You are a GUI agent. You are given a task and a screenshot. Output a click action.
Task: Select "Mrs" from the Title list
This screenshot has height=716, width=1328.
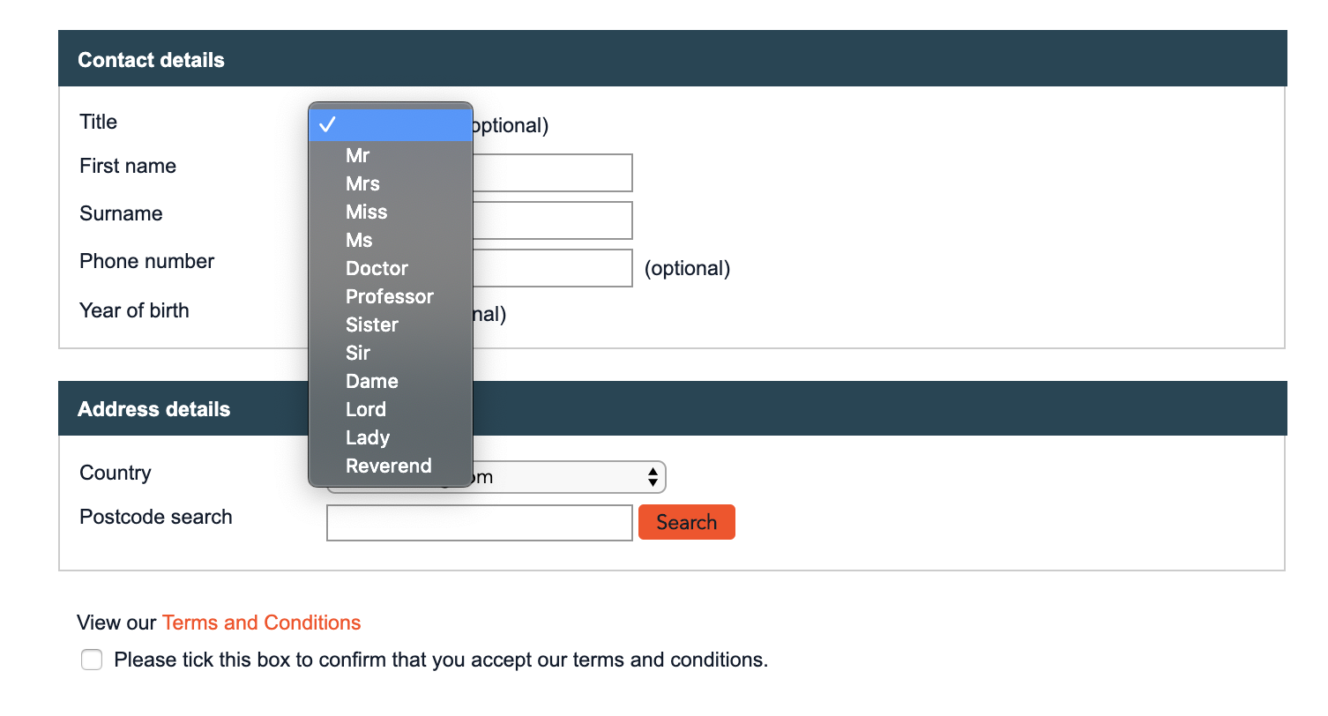click(362, 183)
